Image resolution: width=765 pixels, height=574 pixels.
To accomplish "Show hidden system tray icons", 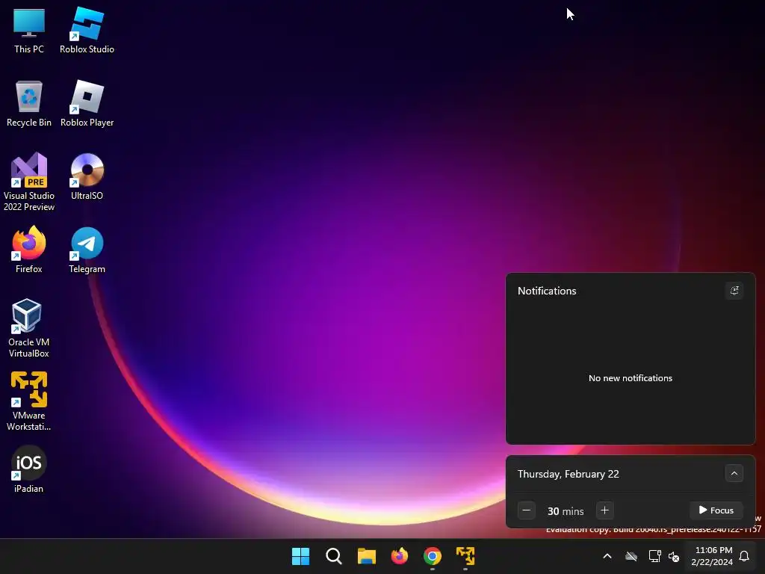I will tap(607, 556).
